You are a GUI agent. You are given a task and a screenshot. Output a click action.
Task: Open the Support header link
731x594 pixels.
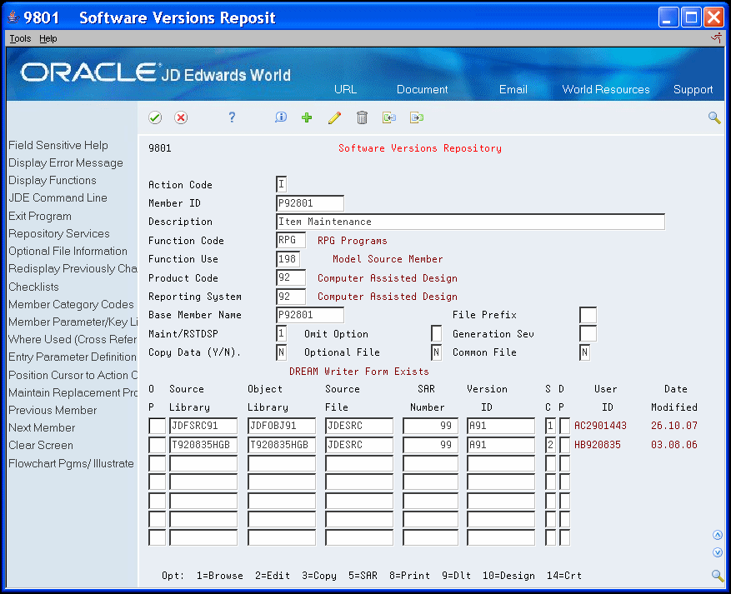pos(693,89)
